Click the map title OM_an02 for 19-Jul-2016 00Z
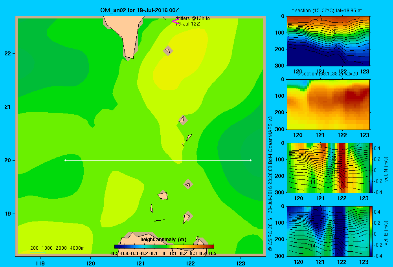The image size is (393, 267). point(140,10)
